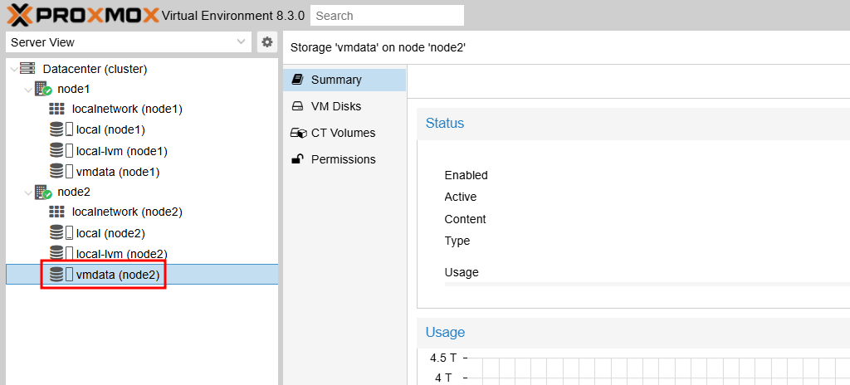Switch to the Summary tab
The width and height of the screenshot is (850, 385).
point(344,80)
